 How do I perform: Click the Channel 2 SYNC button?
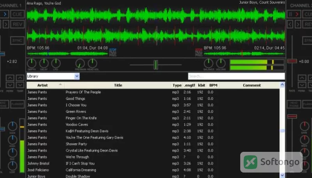307,41
